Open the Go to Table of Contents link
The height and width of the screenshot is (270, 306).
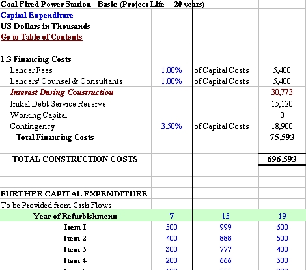coord(42,37)
